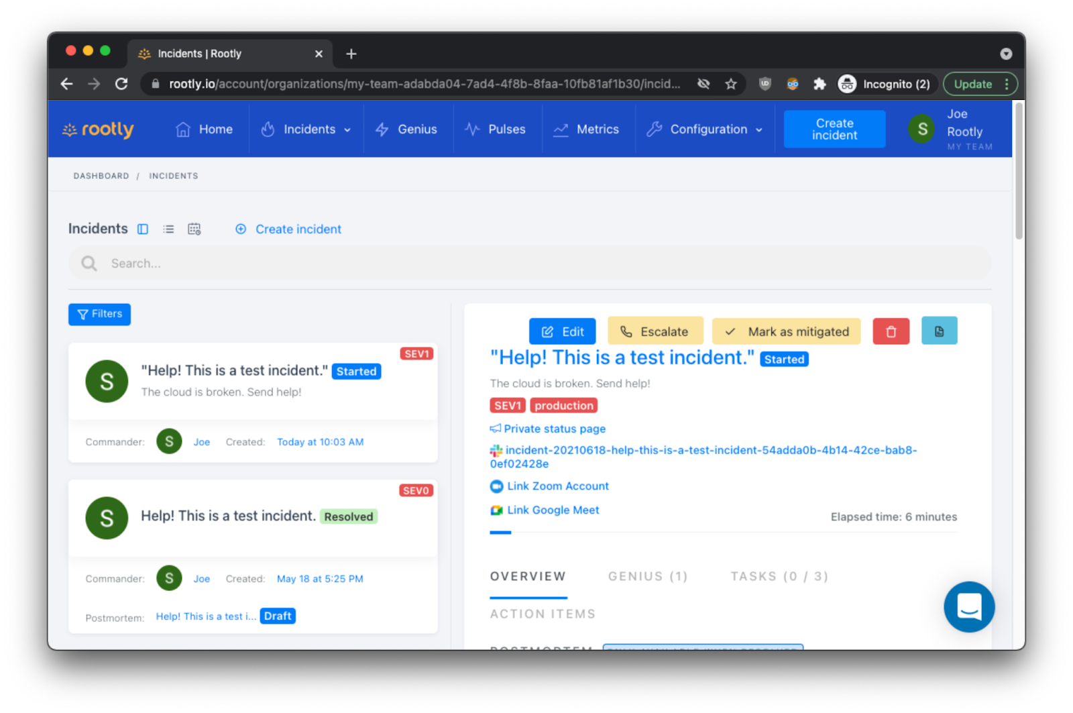Click the production environment tag

coord(563,406)
